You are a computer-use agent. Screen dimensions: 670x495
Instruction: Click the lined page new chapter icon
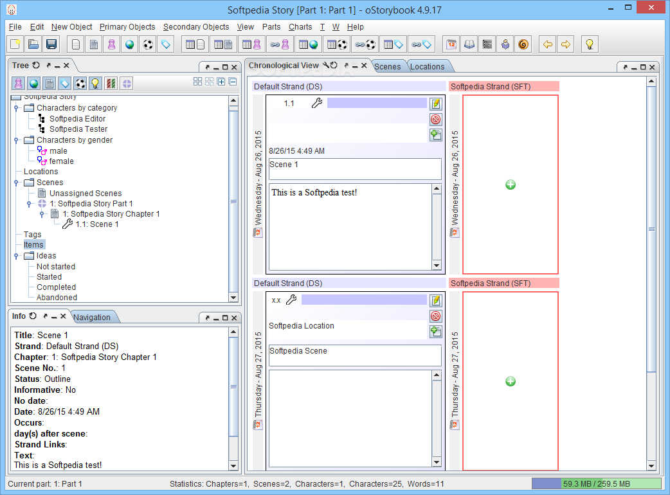94,44
